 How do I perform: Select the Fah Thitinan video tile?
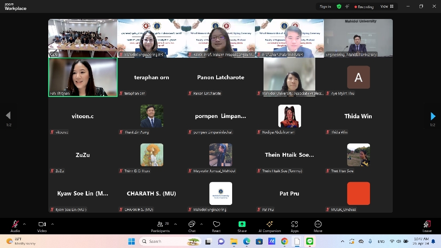tap(83, 77)
